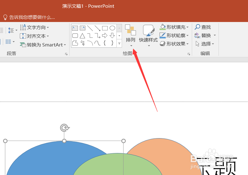Image resolution: width=248 pixels, height=175 pixels.
Task: Click the top-left corner selection handle
Action: (5, 141)
